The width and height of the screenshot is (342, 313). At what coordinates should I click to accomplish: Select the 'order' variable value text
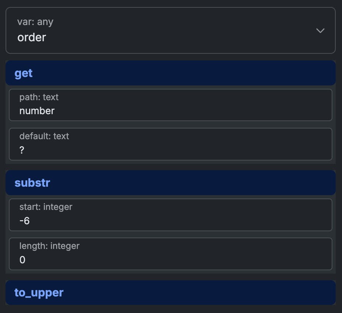(x=32, y=37)
